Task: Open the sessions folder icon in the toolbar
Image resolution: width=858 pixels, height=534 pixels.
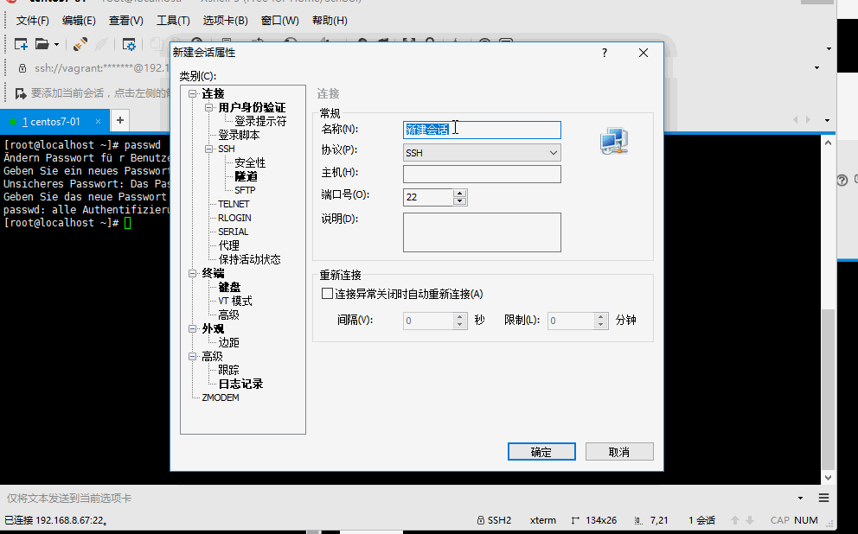Action: [x=41, y=44]
